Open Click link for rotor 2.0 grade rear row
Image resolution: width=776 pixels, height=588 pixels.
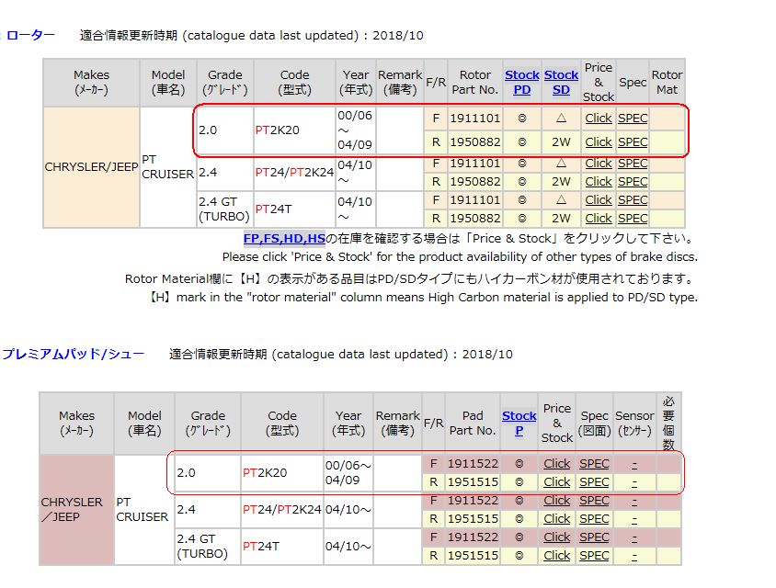(x=599, y=141)
